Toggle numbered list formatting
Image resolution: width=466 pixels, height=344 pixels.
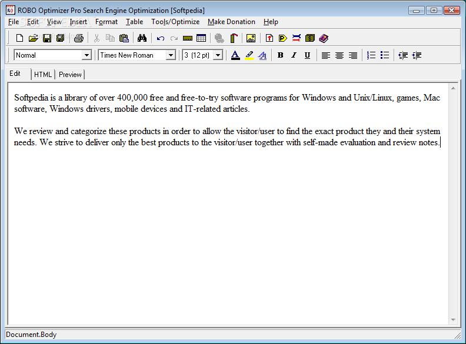371,55
